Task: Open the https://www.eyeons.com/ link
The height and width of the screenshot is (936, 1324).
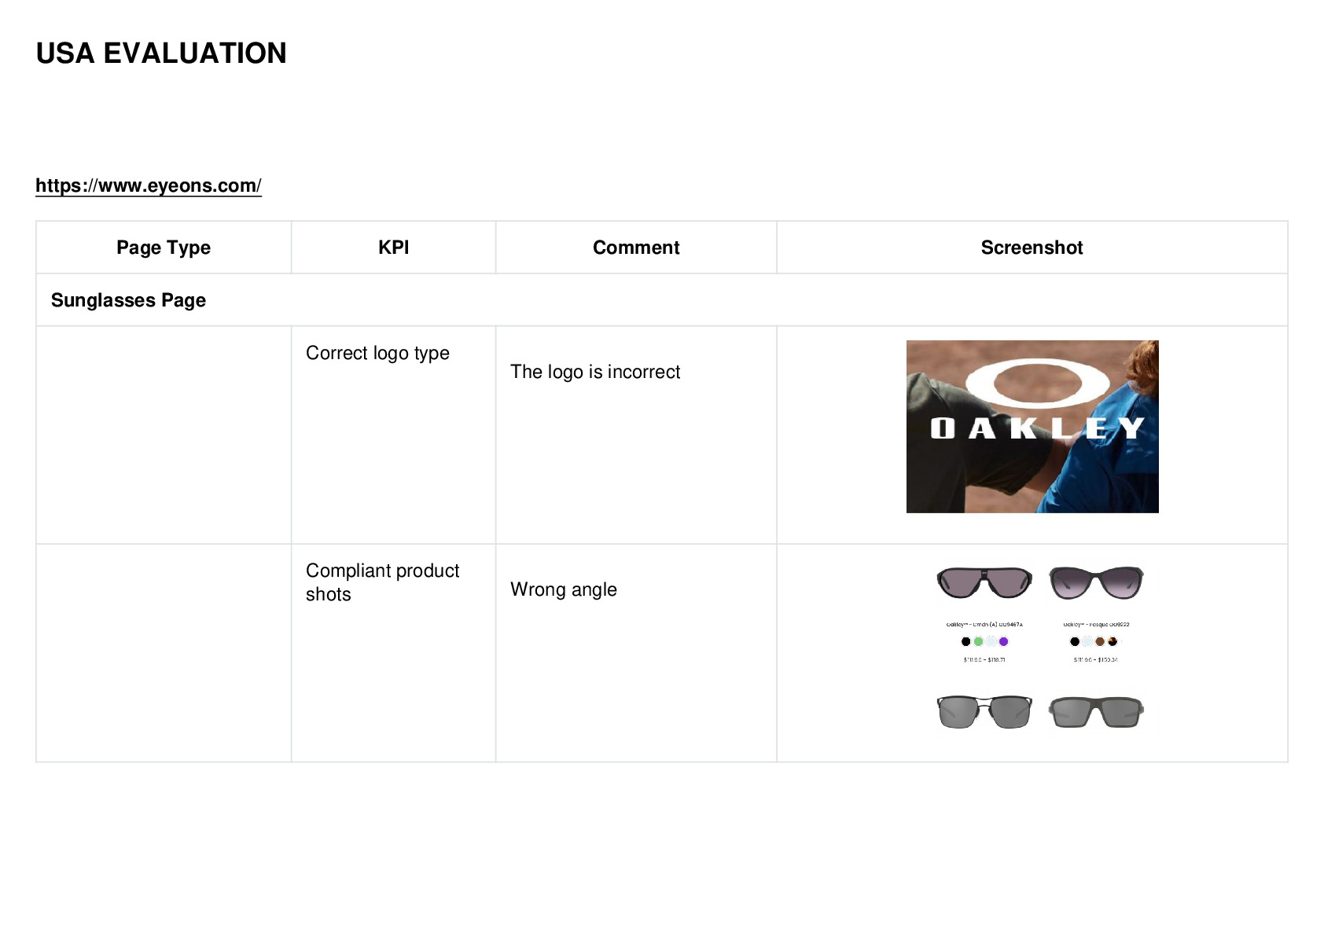Action: pyautogui.click(x=149, y=185)
